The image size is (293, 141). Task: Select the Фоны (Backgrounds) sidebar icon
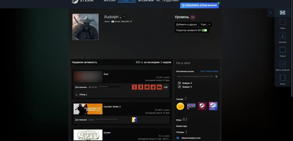tap(283, 78)
